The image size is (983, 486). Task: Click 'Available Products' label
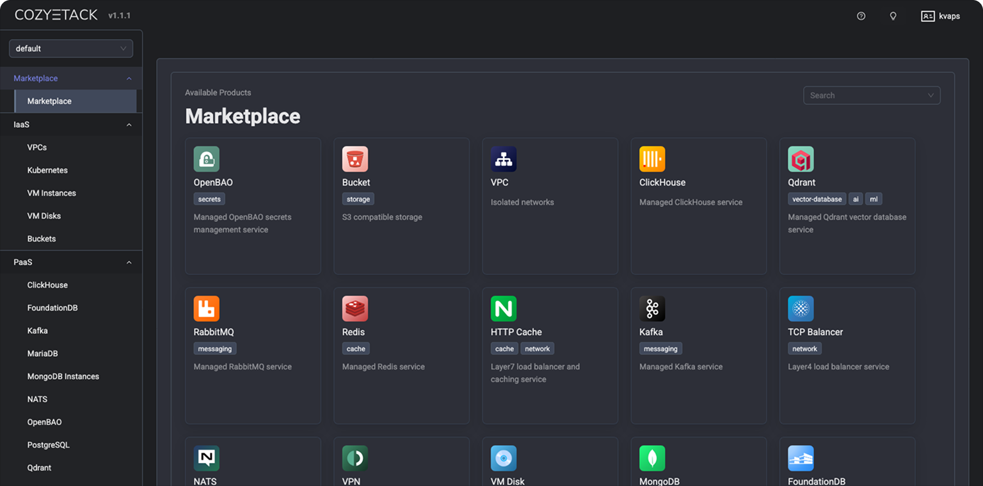click(x=218, y=93)
